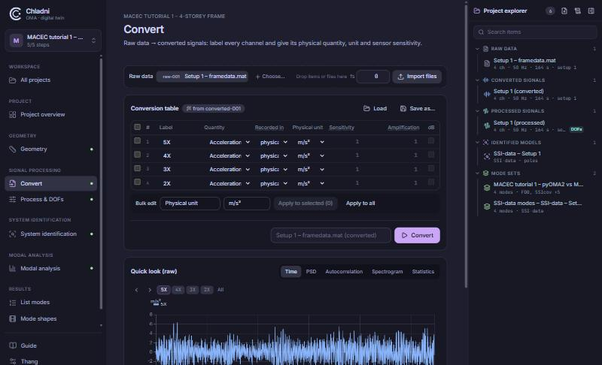Toggle the panel layout icon in Project explorer
This screenshot has width=602, height=365.
click(x=591, y=11)
